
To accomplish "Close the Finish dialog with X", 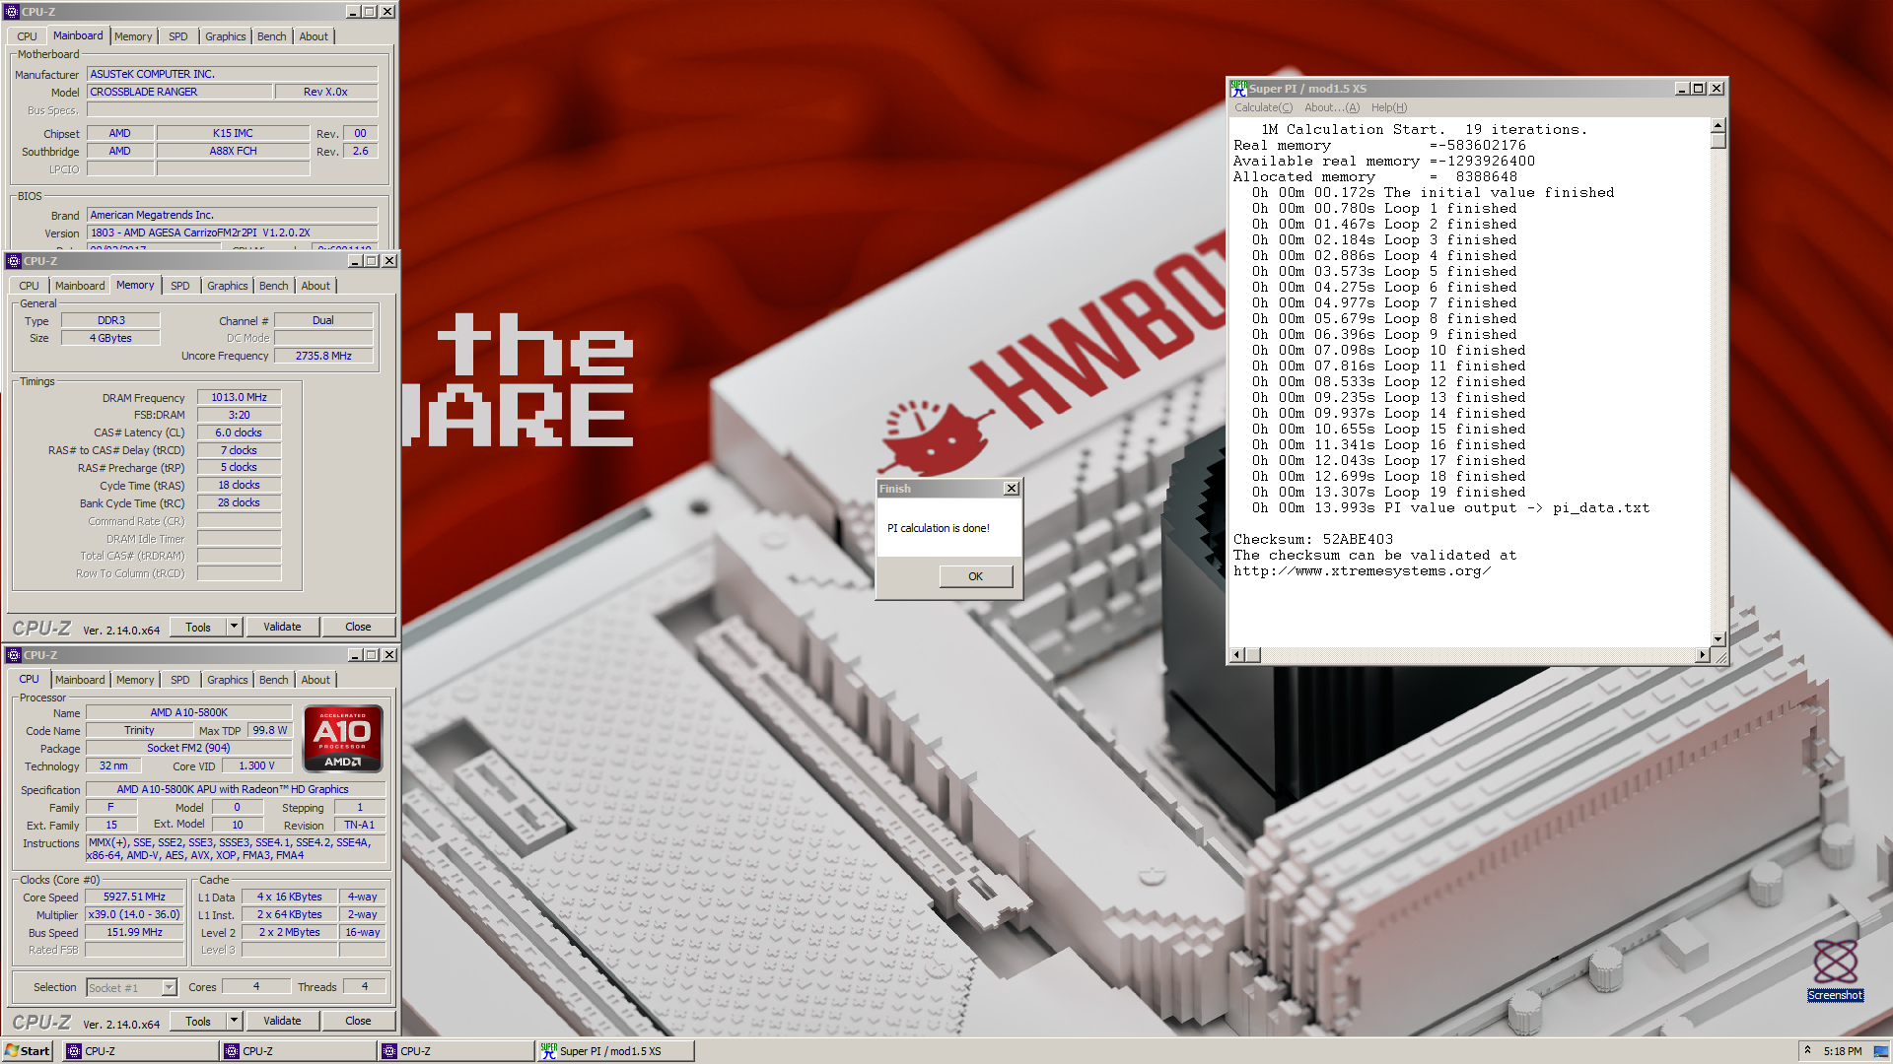I will (x=1012, y=489).
